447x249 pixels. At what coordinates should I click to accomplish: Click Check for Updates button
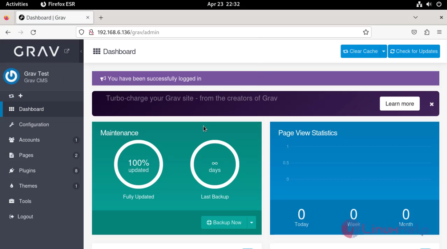[414, 51]
